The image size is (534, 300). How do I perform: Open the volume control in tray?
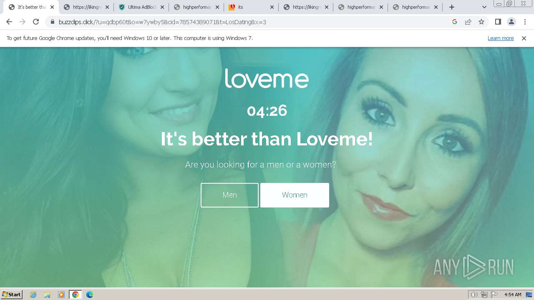(474, 295)
